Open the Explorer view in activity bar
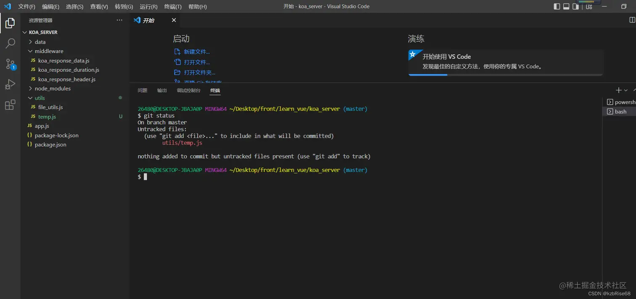 (x=10, y=23)
